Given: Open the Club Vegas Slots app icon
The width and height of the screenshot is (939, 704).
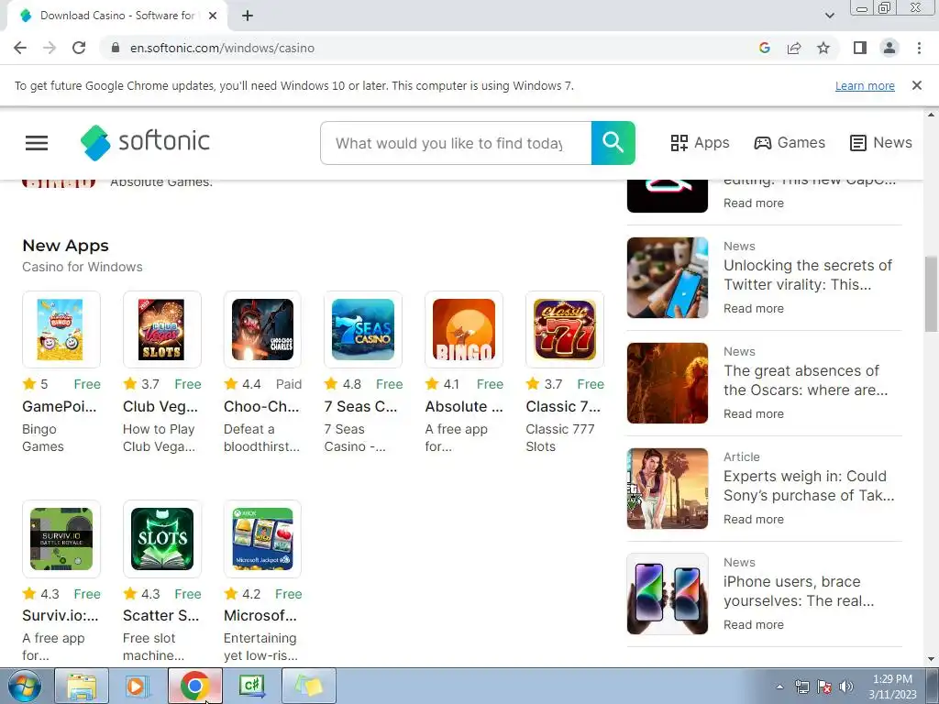Looking at the screenshot, I should [x=161, y=329].
